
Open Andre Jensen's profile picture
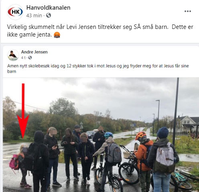tap(13, 55)
